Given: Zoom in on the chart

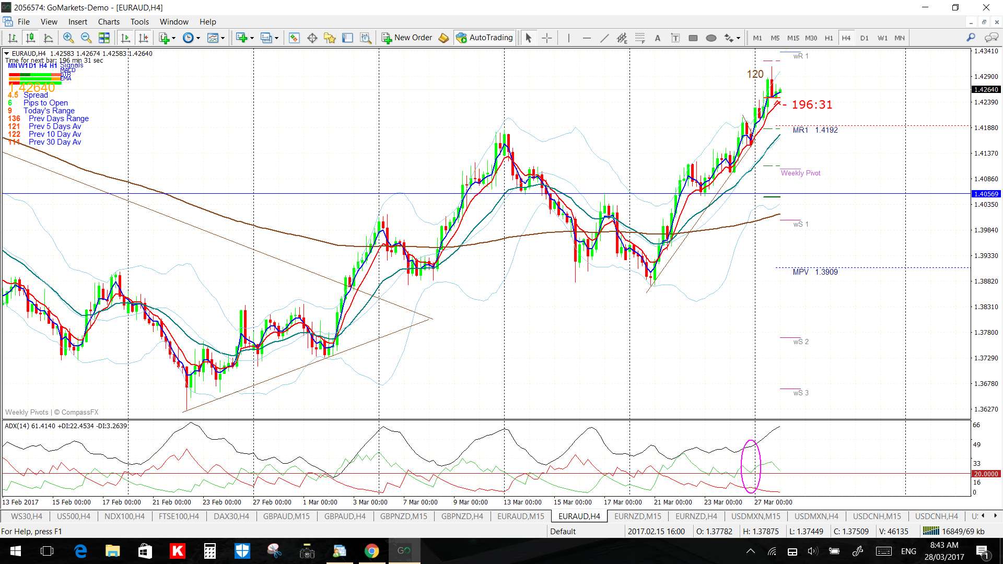Looking at the screenshot, I should point(68,38).
